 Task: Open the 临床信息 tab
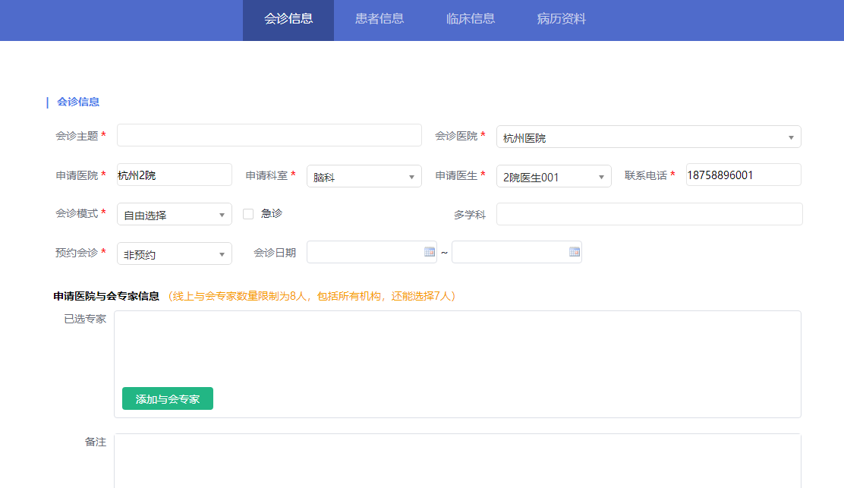point(471,19)
